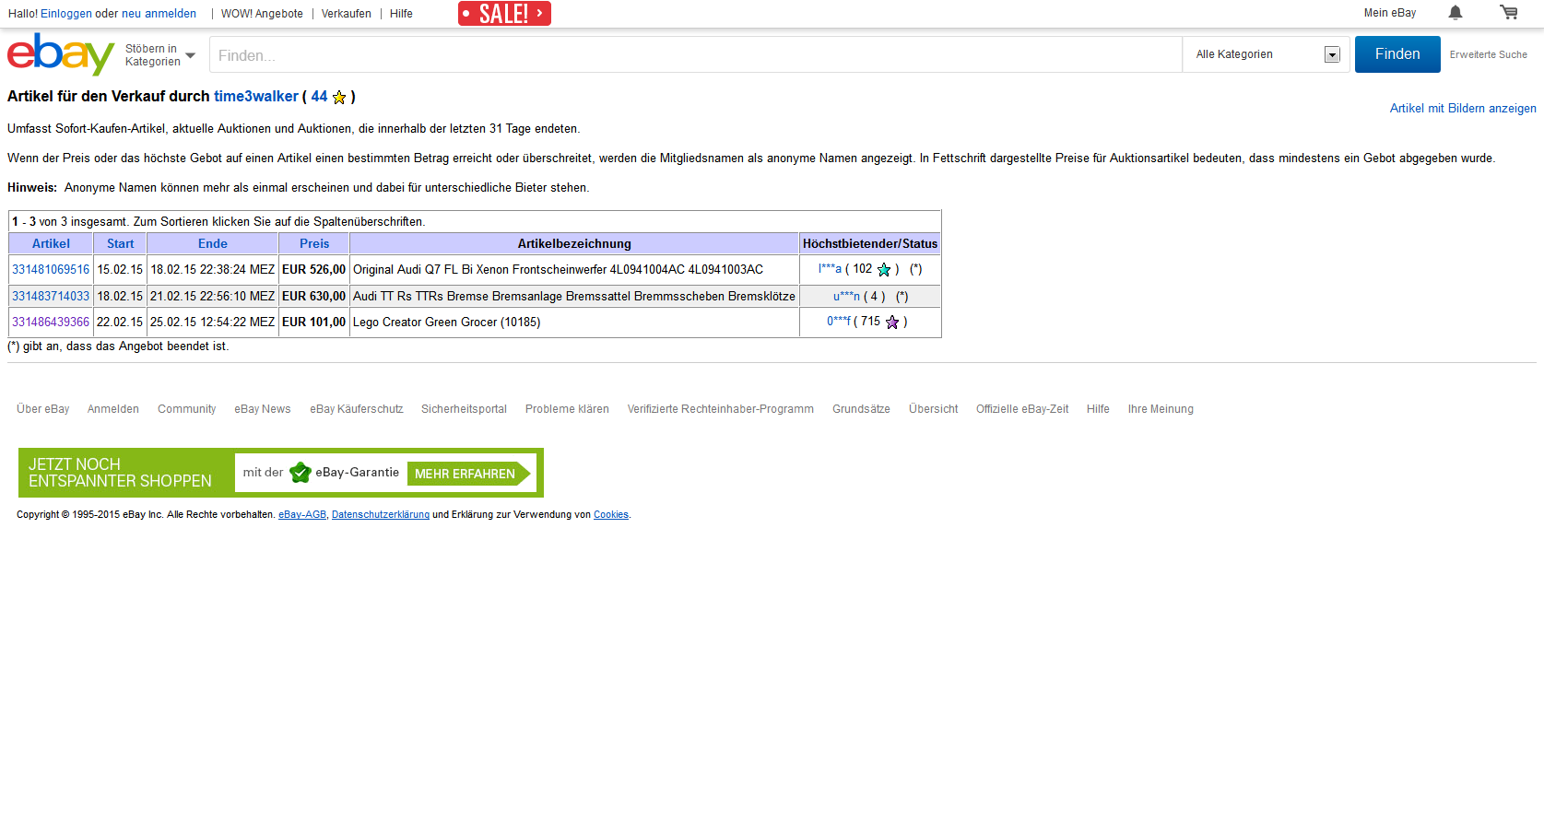The height and width of the screenshot is (833, 1544).
Task: Sort by Artikelbezeichnung column header
Action: point(574,243)
